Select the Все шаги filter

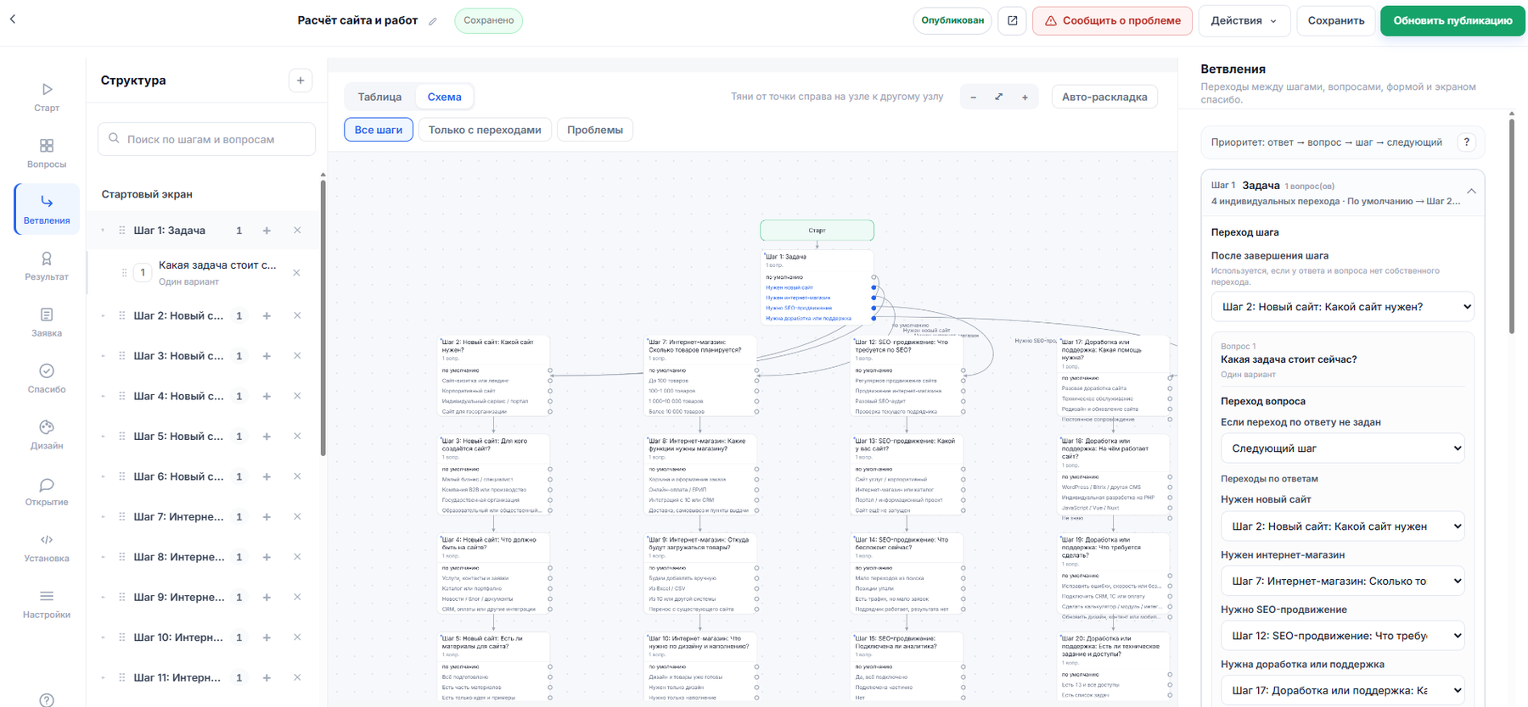(379, 130)
